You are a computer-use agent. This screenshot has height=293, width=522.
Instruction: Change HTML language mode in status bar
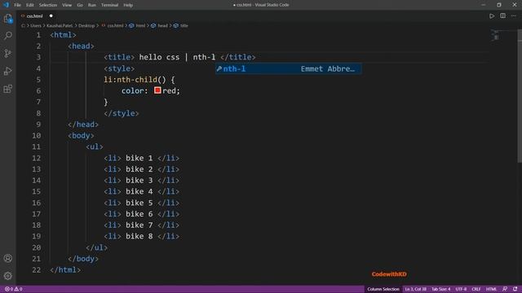coord(491,289)
